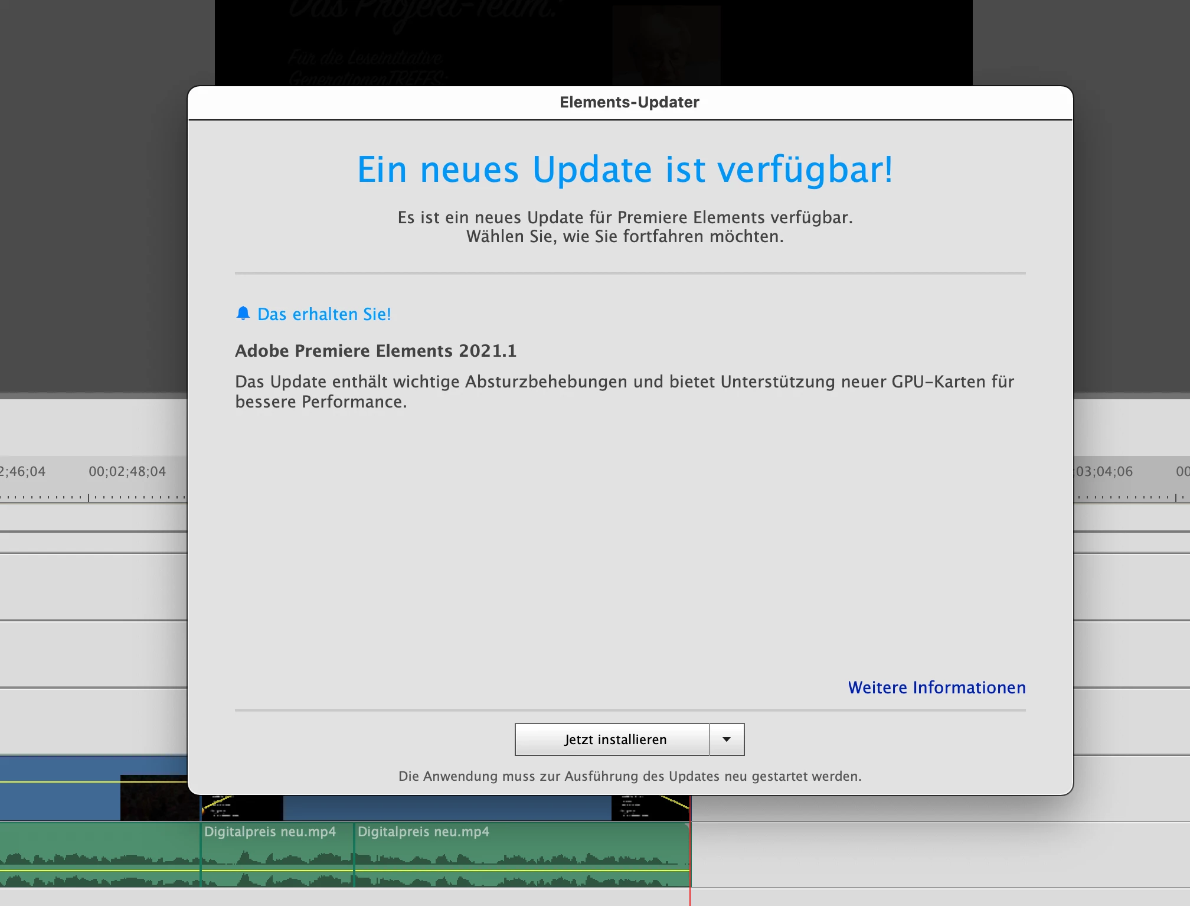Click the 'Ein neues Update ist verfügbar!' headline
This screenshot has height=906, width=1190.
[x=625, y=170]
